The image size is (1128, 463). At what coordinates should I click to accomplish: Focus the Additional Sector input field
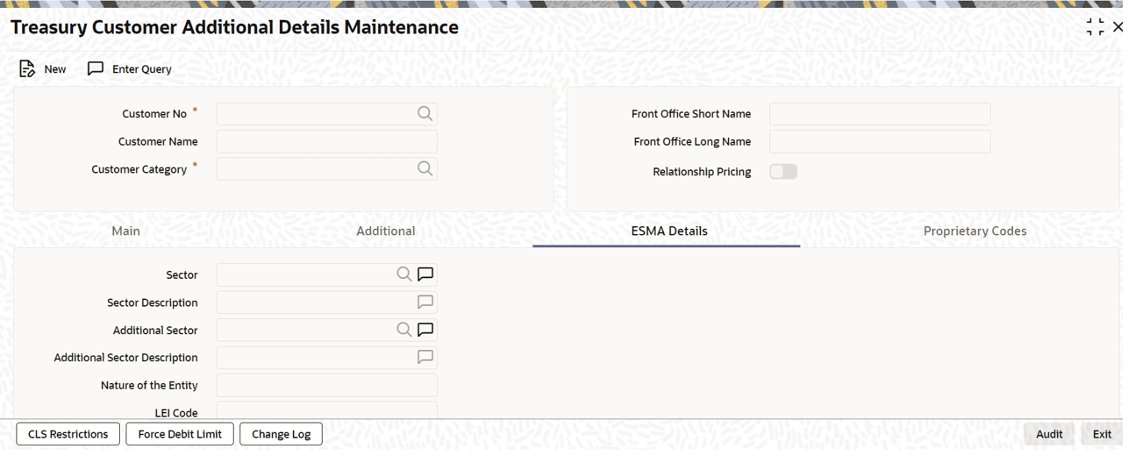[327, 330]
